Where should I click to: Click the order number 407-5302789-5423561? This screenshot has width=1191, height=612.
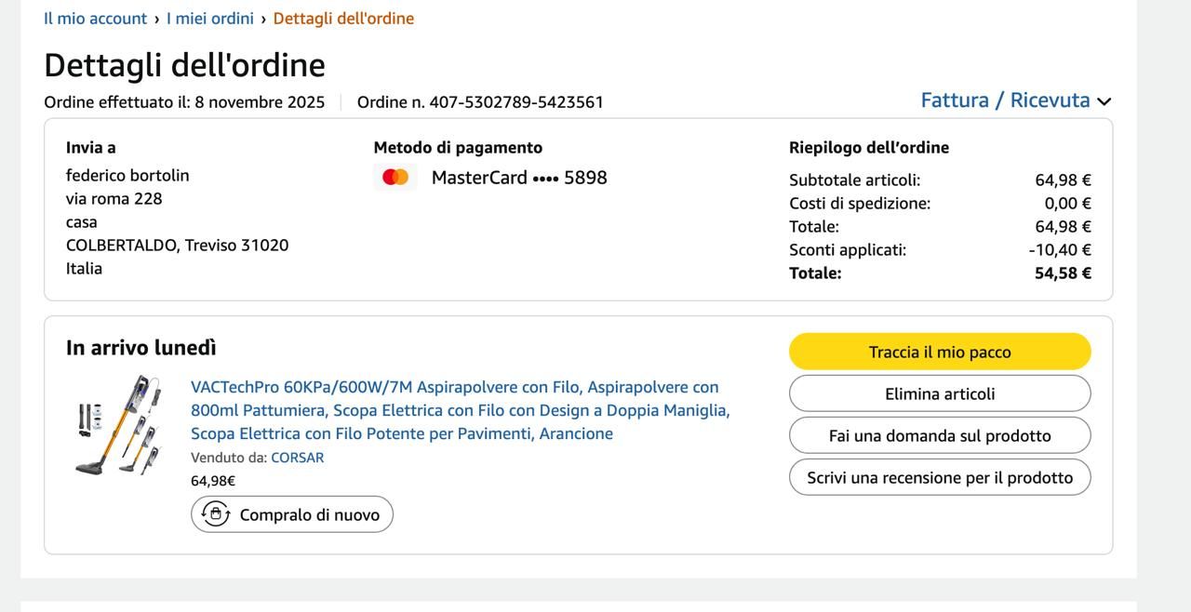tap(515, 102)
